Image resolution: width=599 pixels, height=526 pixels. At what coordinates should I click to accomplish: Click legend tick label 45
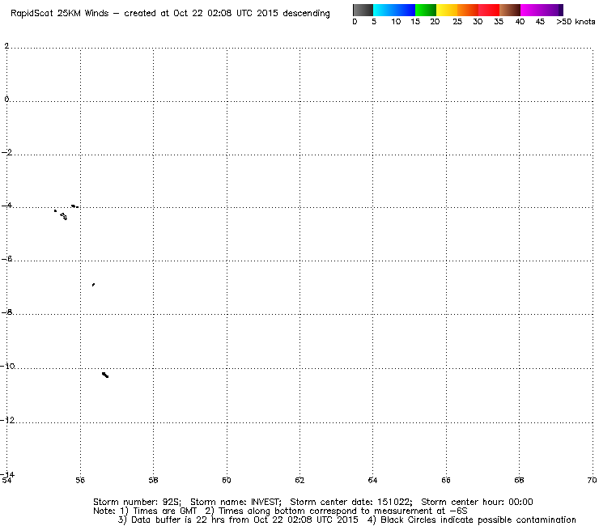tap(540, 22)
